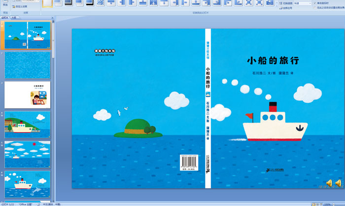Select slide 4 harbor ship thumbnail
The width and height of the screenshot is (345, 206).
(28, 125)
